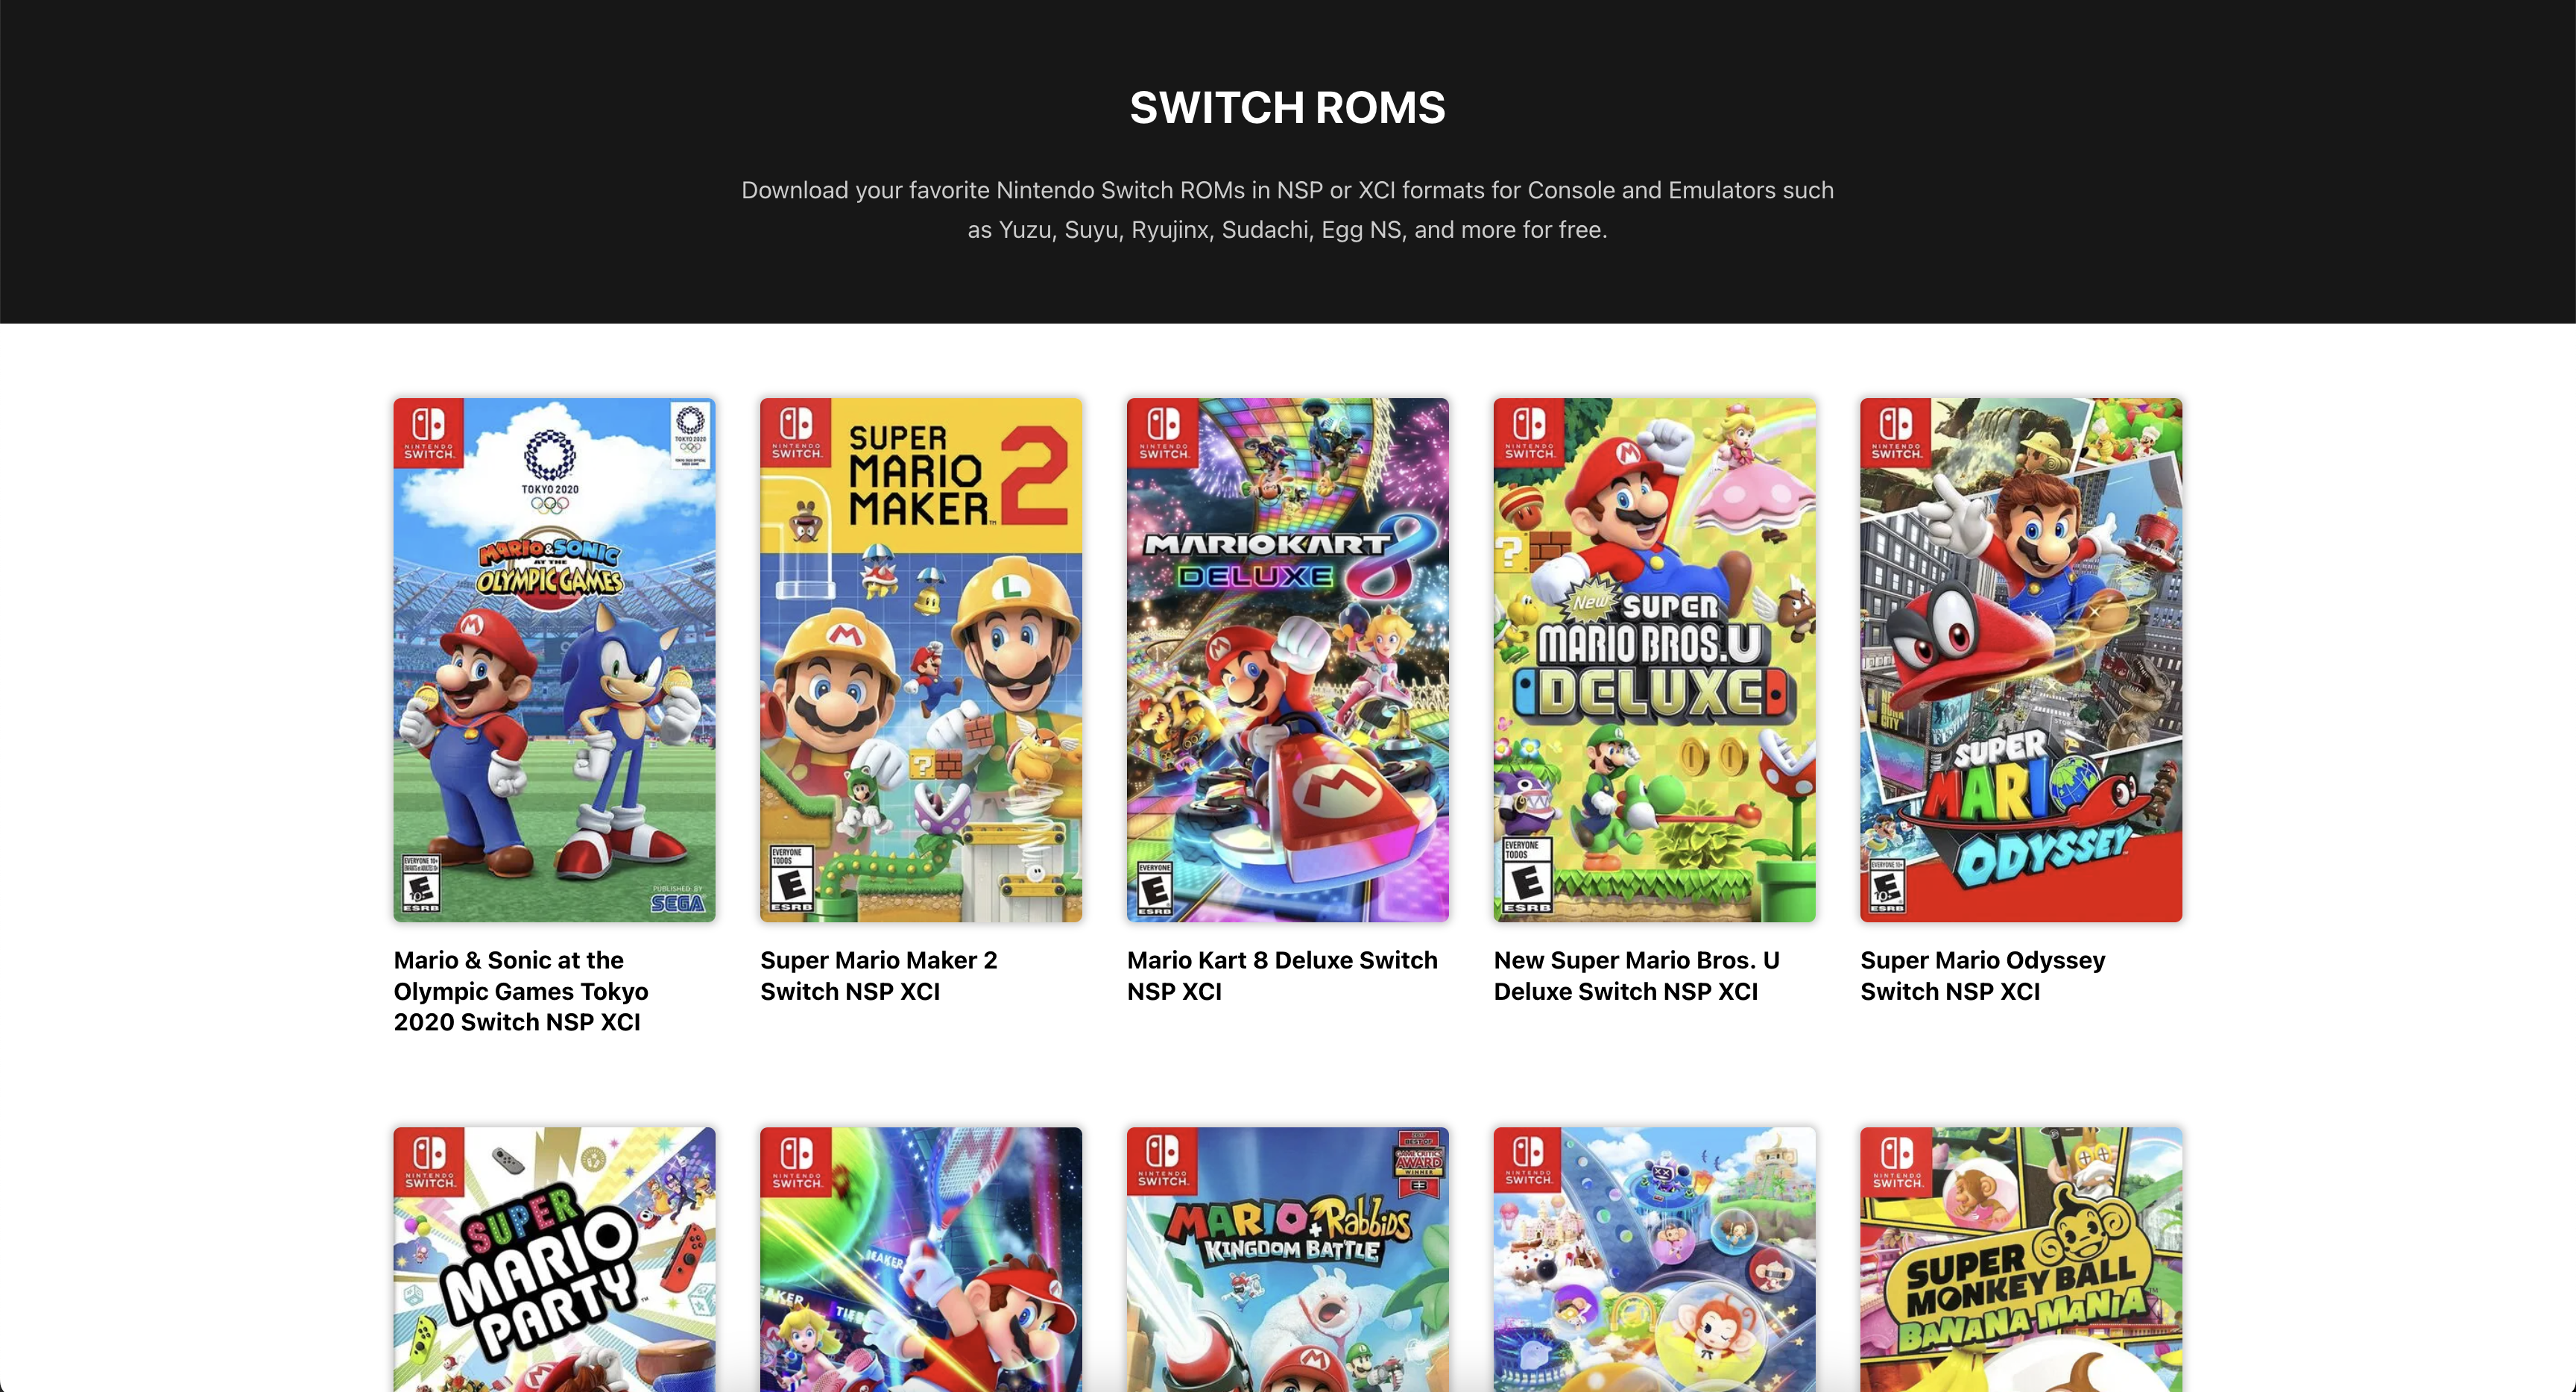Click the Mario & Sonic Olympic Games Tokyo 2020 title link
This screenshot has height=1392, width=2576.
click(x=521, y=991)
